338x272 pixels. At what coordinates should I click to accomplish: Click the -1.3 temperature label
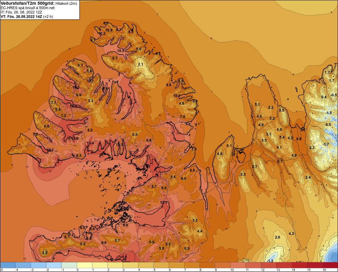pos(270,261)
